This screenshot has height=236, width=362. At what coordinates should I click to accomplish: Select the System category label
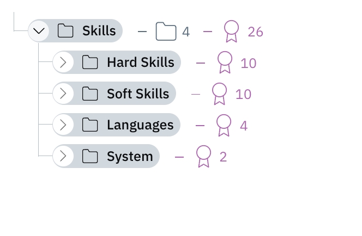pyautogui.click(x=130, y=157)
